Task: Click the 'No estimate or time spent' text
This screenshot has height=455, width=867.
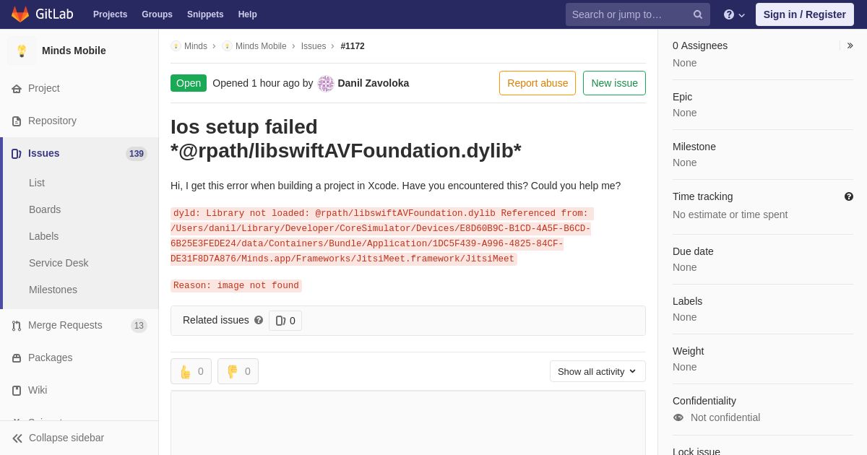Action: [x=730, y=214]
